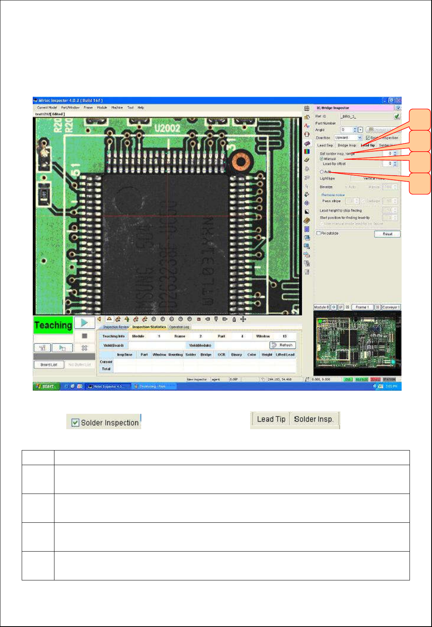The height and width of the screenshot is (627, 432).
Task: Open the Direction dropdown set to Upward
Action: [x=348, y=138]
